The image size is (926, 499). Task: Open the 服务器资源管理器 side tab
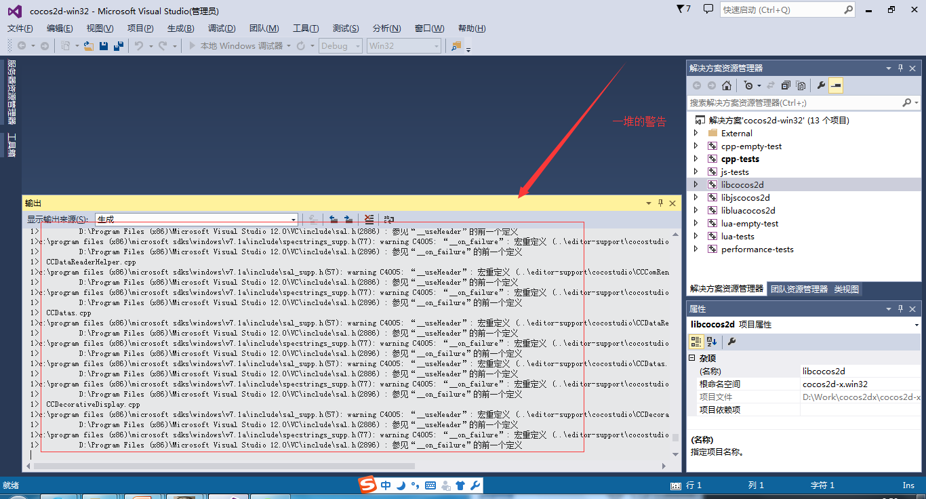[12, 92]
